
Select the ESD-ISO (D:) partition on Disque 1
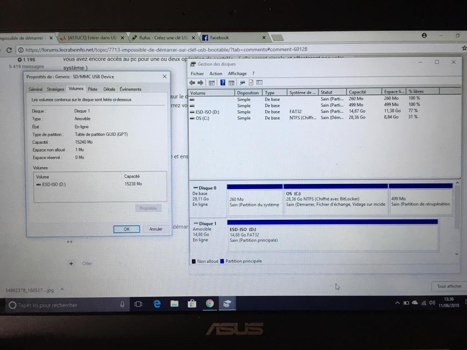tap(333, 235)
